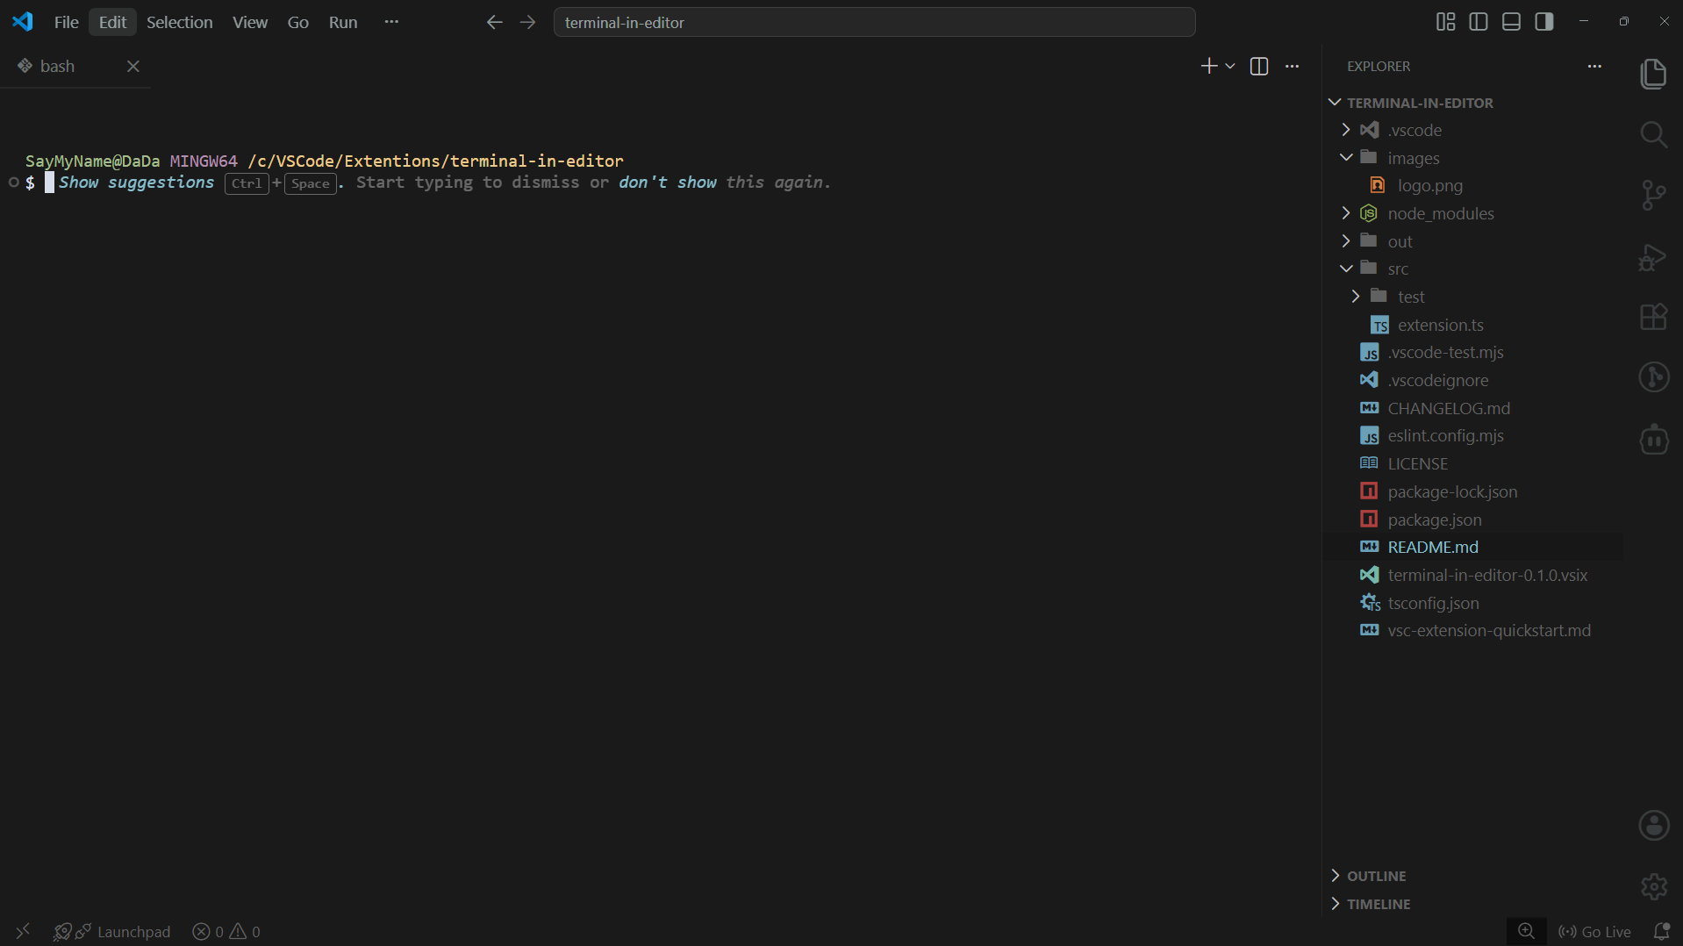Open the File menu
1683x946 pixels.
(66, 22)
